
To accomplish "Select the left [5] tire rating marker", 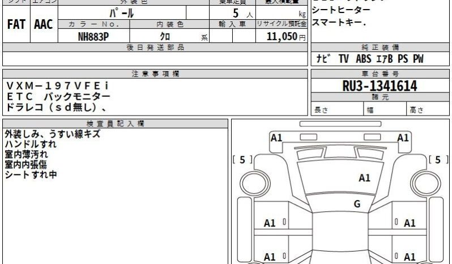I will 242,160.
